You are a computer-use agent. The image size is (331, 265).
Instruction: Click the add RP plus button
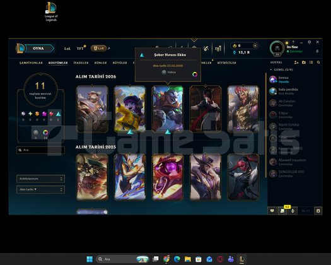[255, 45]
